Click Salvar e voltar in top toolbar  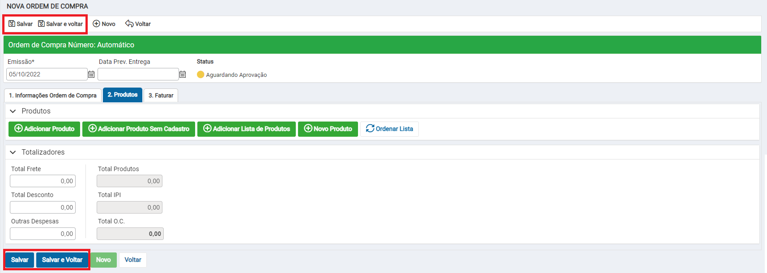click(60, 24)
